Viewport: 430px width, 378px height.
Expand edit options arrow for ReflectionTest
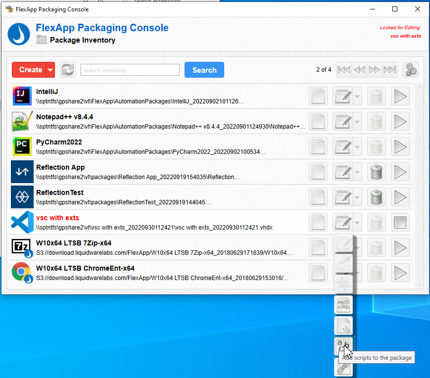[x=357, y=197]
